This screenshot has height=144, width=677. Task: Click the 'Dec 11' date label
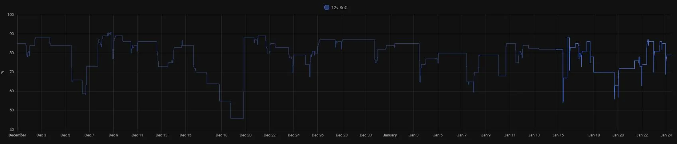coord(137,135)
